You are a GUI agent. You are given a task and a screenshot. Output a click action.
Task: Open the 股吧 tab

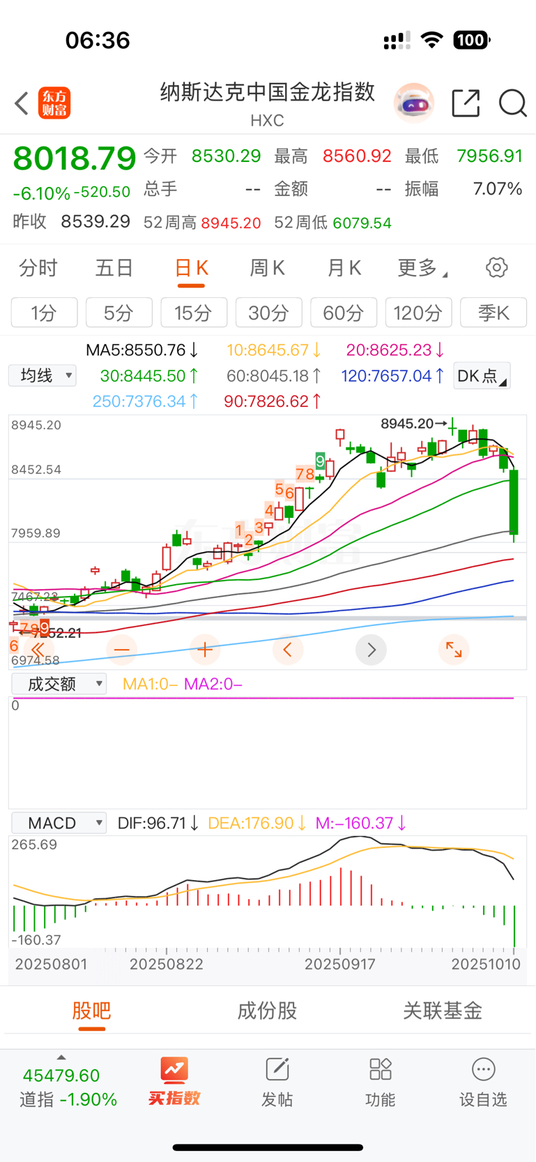(91, 1011)
